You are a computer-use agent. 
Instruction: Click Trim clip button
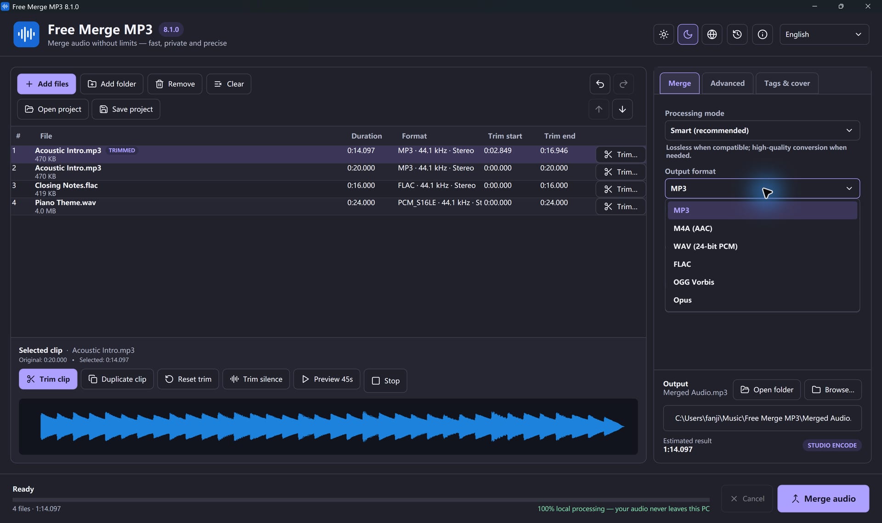48,379
